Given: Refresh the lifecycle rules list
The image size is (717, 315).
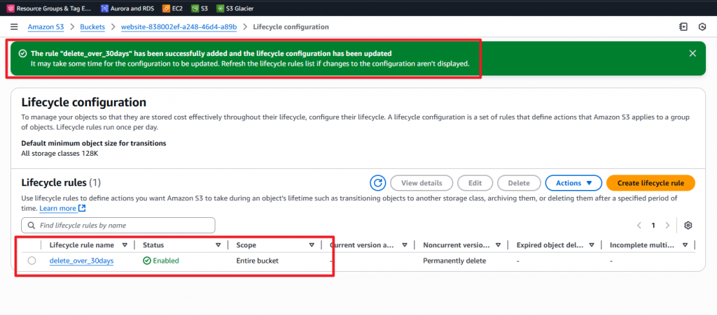Looking at the screenshot, I should (x=377, y=183).
